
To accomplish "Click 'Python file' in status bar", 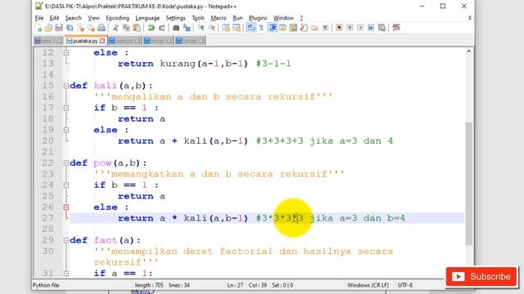I will click(46, 285).
